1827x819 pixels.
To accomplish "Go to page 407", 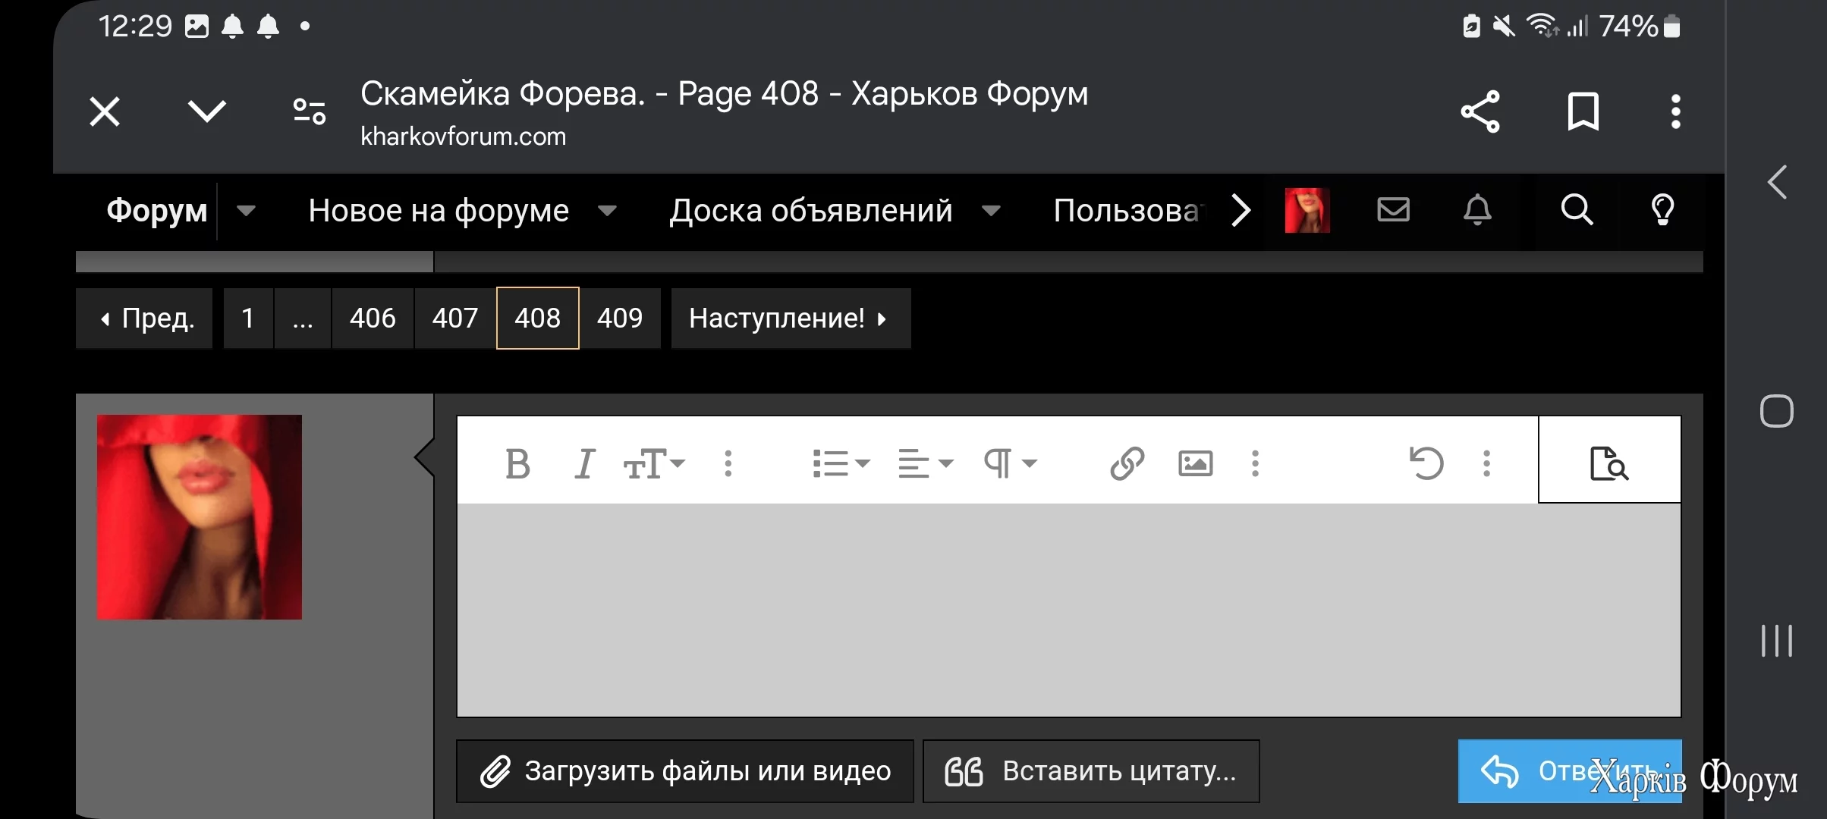I will (454, 318).
